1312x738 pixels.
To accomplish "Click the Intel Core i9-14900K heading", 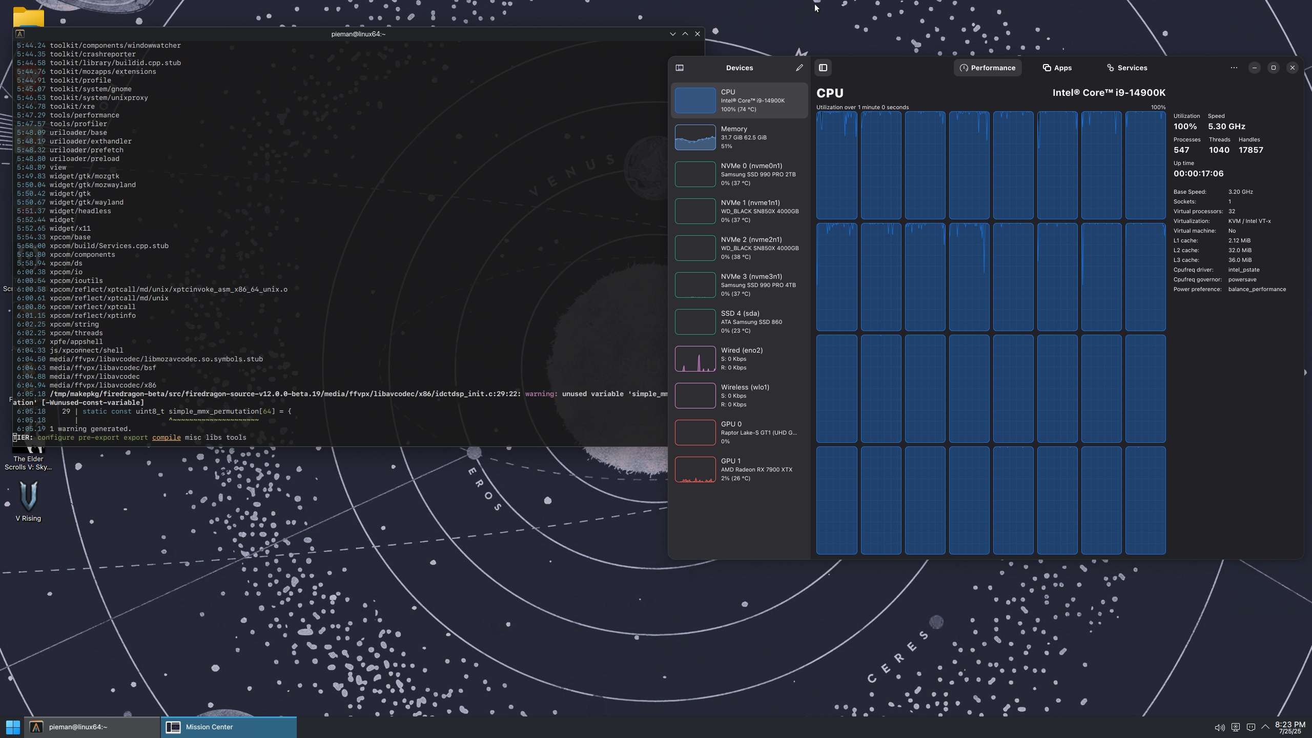I will click(1109, 93).
